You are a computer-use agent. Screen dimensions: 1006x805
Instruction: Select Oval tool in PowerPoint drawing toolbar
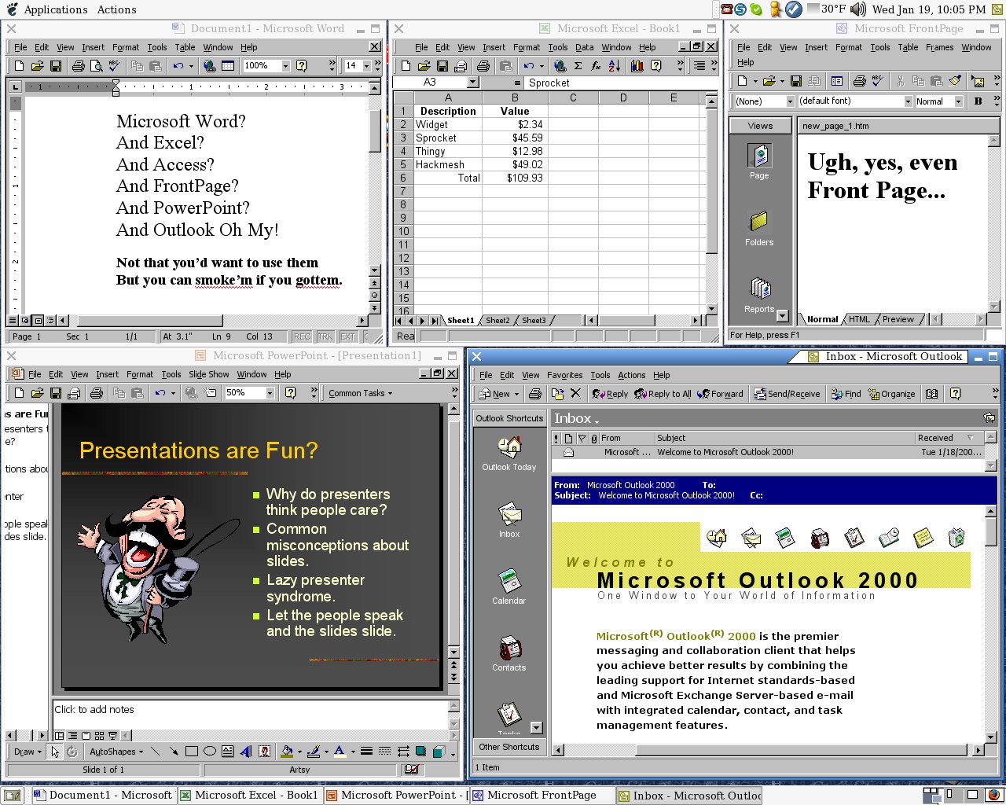pyautogui.click(x=209, y=752)
